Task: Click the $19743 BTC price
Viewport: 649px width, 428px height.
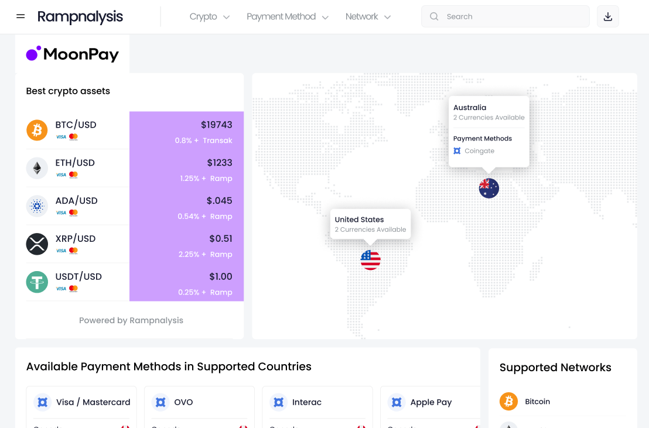Action: [217, 125]
